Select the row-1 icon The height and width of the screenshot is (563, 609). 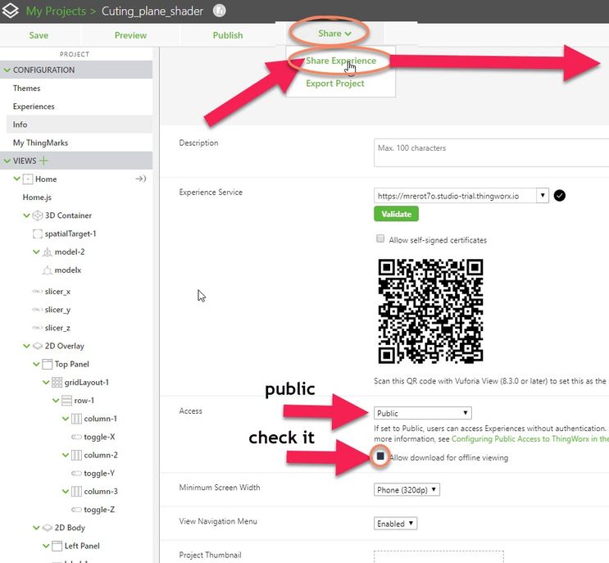click(67, 400)
